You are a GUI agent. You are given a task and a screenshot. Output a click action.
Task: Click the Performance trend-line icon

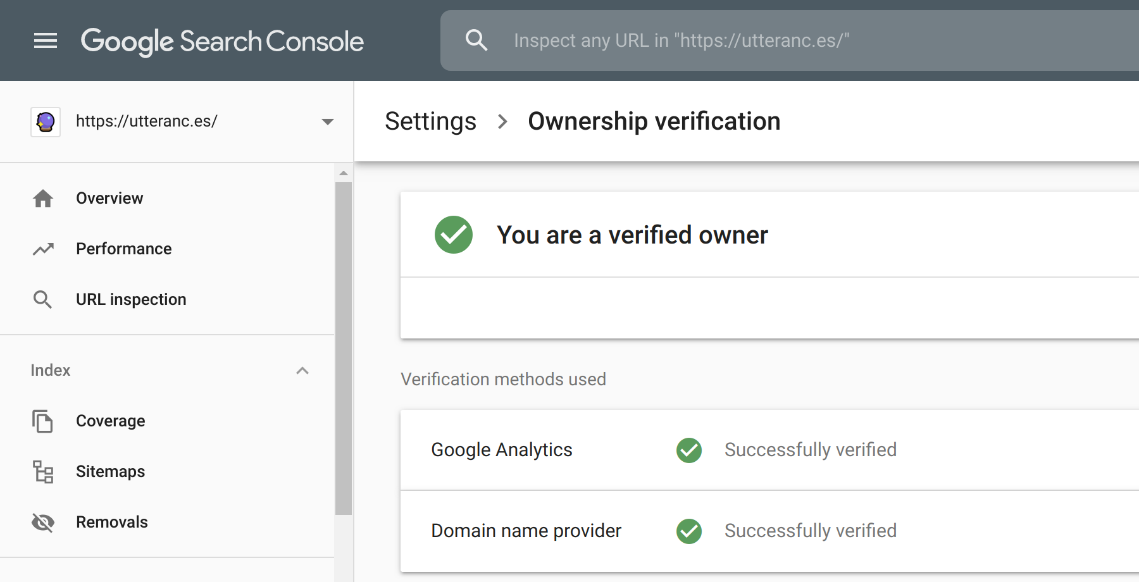coord(43,249)
